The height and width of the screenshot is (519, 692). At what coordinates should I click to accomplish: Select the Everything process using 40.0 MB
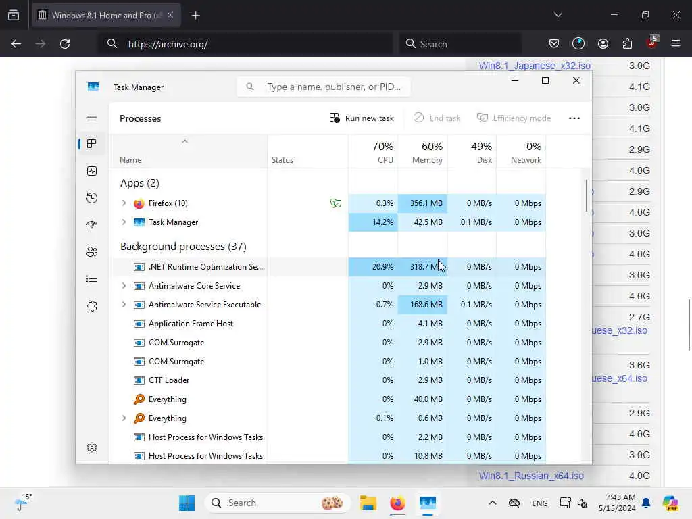pos(329,399)
